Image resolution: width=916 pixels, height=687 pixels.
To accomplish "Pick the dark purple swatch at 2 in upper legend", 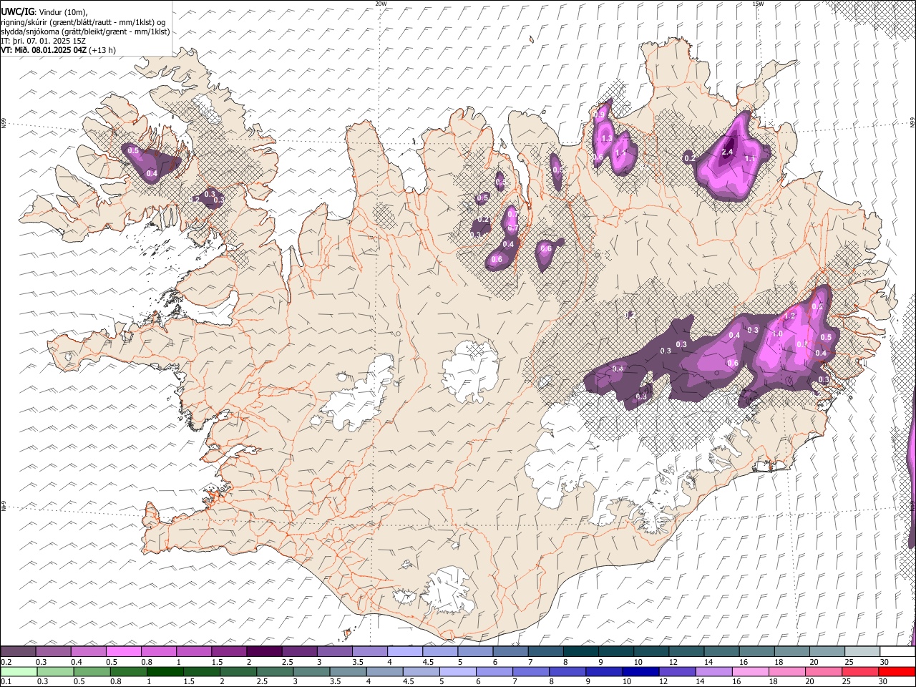I will [x=264, y=651].
